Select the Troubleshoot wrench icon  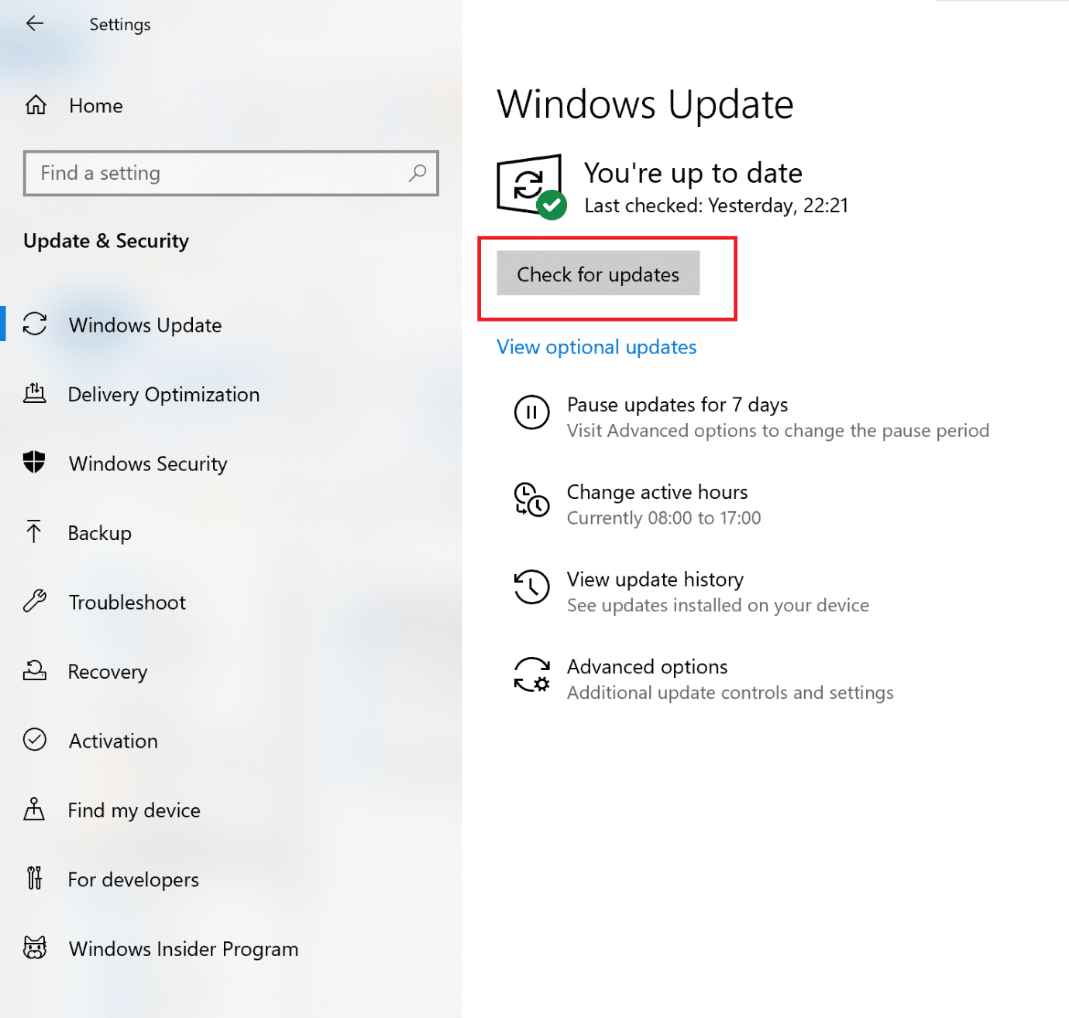[x=35, y=602]
